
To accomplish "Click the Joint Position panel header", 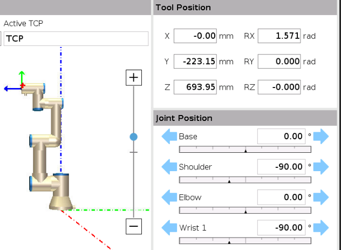I will [245, 118].
